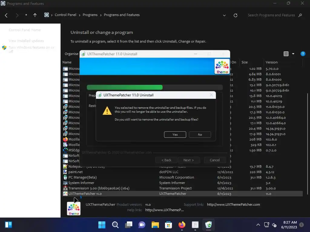The height and width of the screenshot is (232, 310).
Task: Open File Explorer from taskbar
Action: point(155,225)
